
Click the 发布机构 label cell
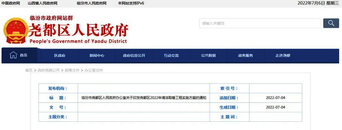(x=58, y=88)
